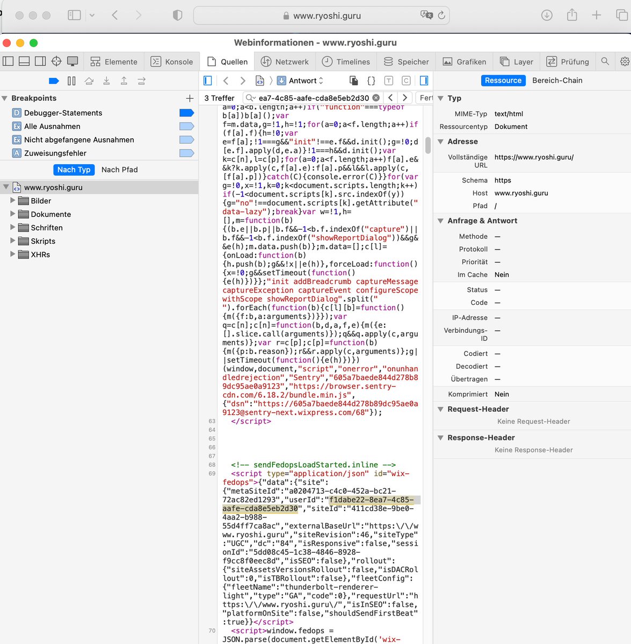Jump to next search match
The width and height of the screenshot is (631, 644).
click(x=405, y=98)
